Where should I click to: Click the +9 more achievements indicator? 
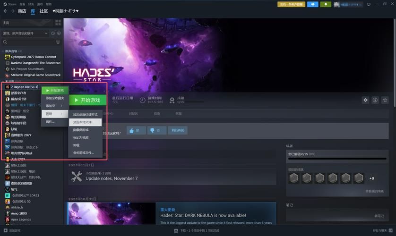coord(371,178)
